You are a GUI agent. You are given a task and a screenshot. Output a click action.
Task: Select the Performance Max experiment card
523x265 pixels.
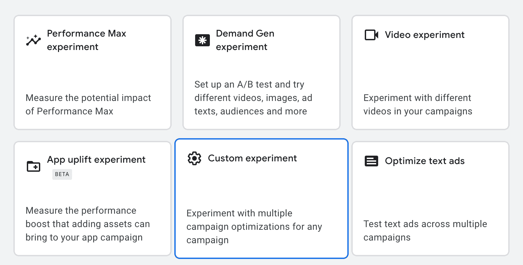93,72
